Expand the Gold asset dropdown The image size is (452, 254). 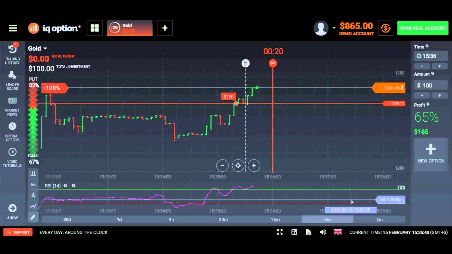click(37, 48)
